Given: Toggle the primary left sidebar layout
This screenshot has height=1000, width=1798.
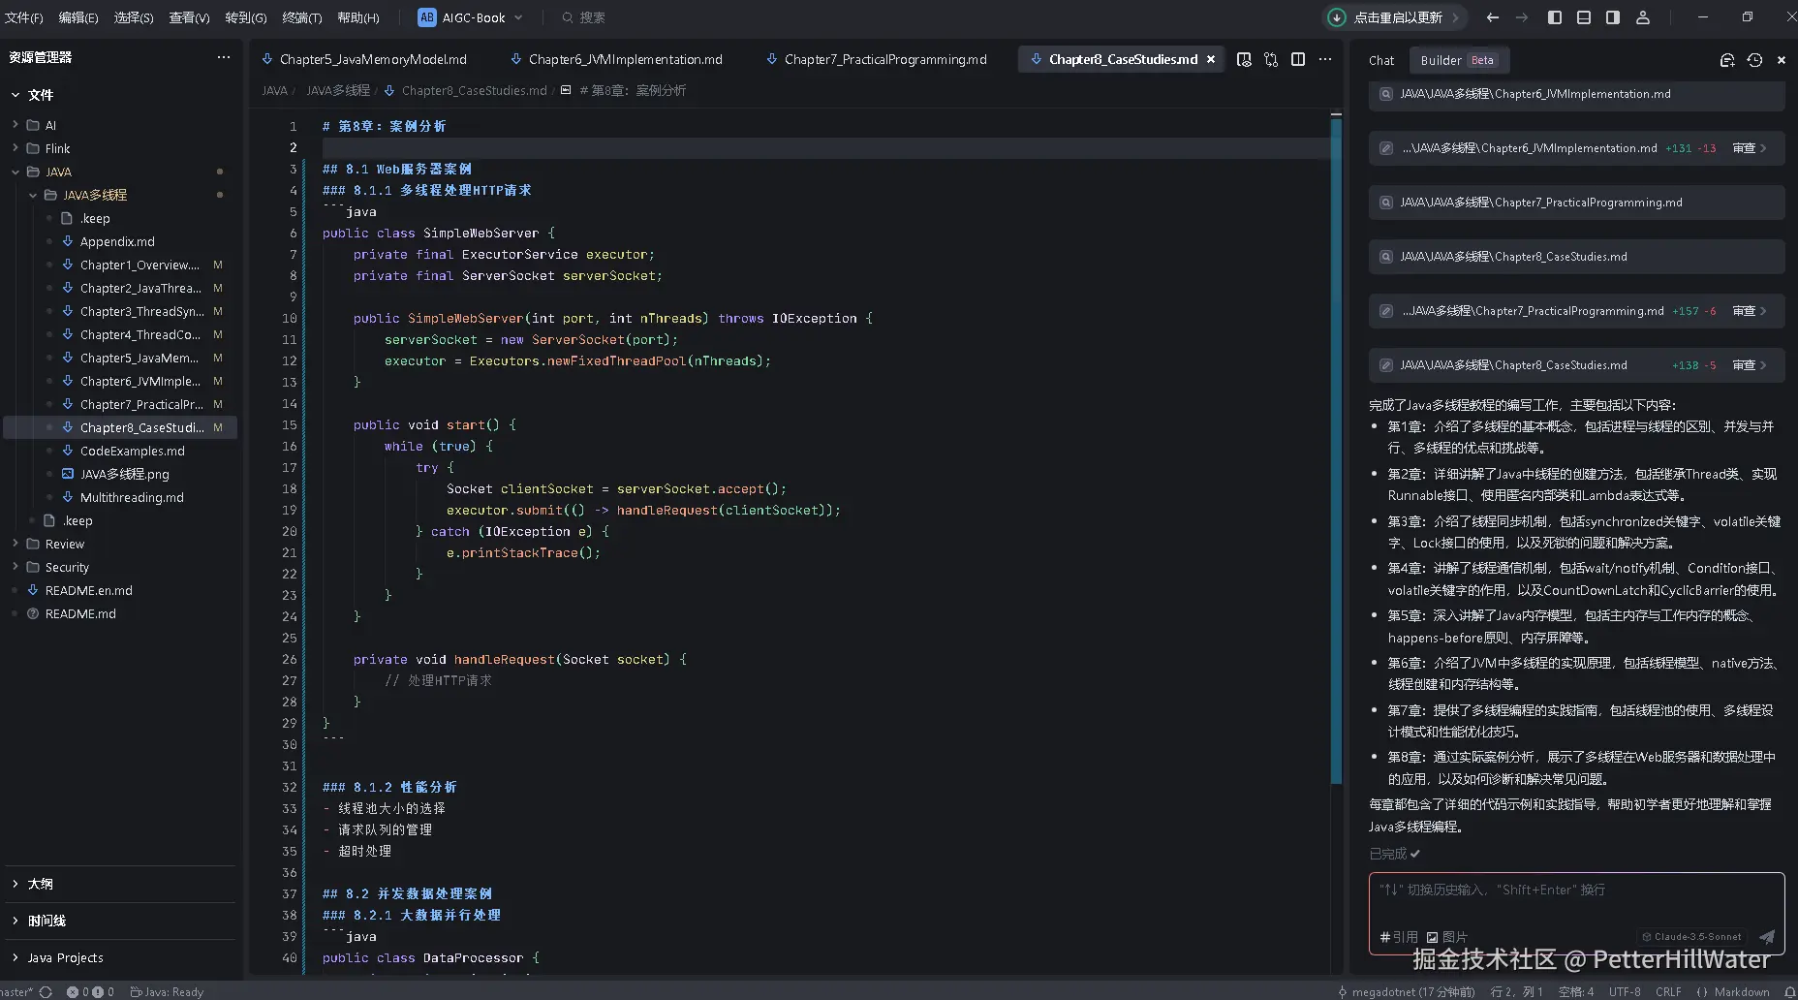Looking at the screenshot, I should (x=1555, y=17).
